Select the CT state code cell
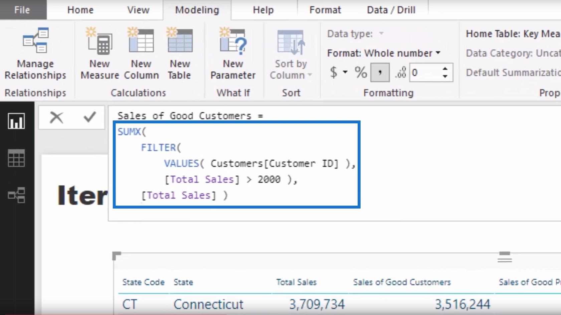The width and height of the screenshot is (561, 315). click(130, 304)
